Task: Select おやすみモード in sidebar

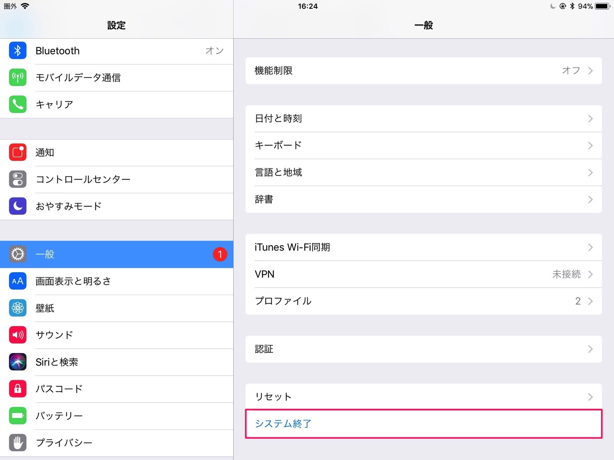Action: click(x=116, y=206)
